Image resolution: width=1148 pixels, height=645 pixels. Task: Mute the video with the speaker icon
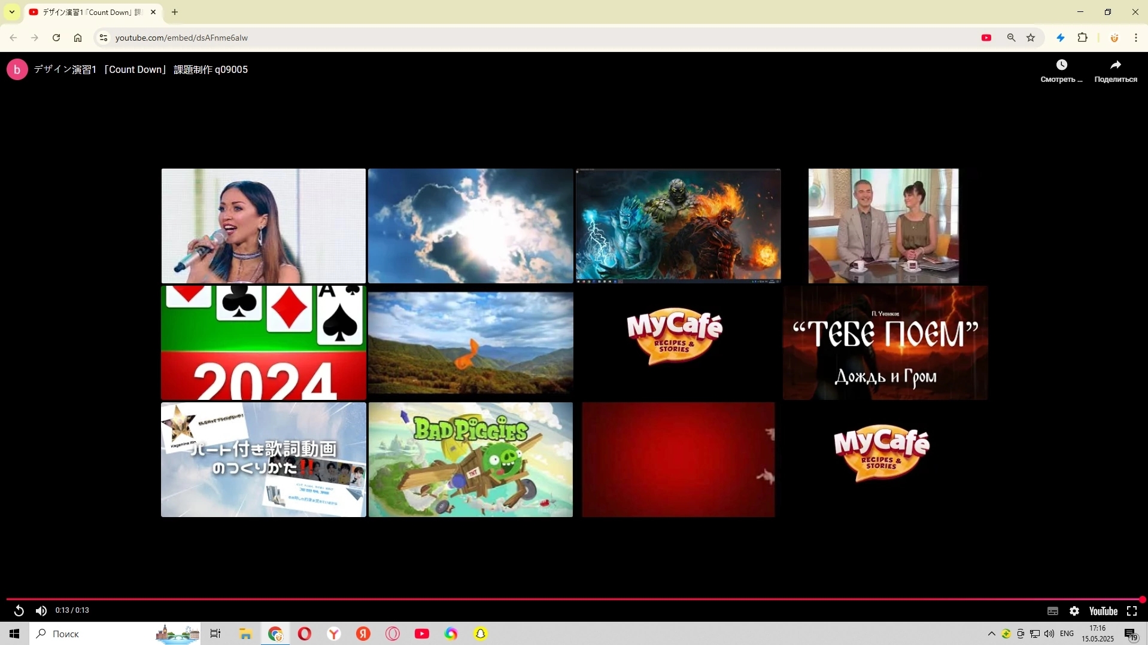[x=41, y=610]
